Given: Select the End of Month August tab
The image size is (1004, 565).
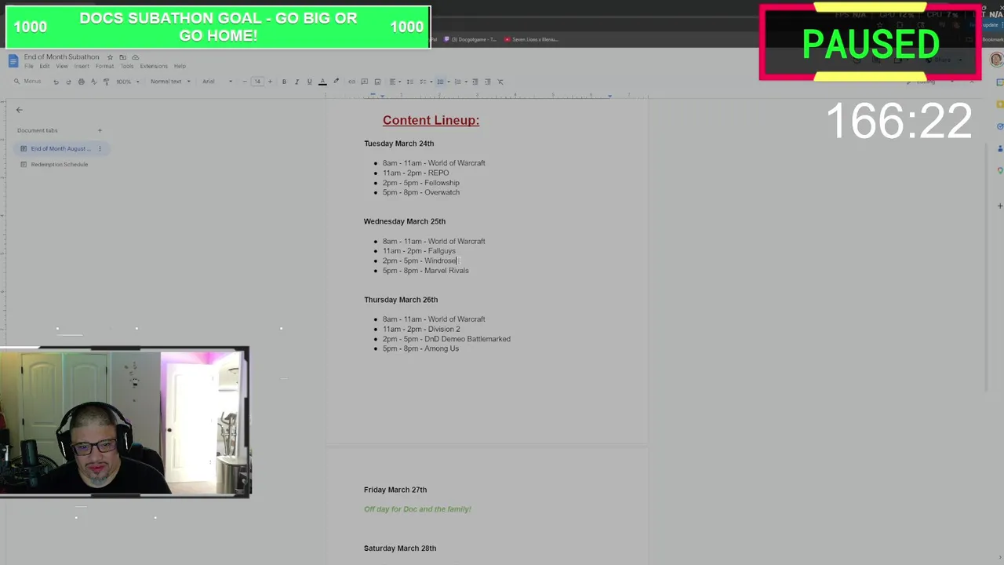Looking at the screenshot, I should 61,148.
